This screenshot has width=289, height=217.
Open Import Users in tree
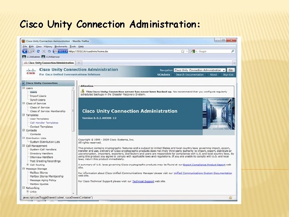38,96
